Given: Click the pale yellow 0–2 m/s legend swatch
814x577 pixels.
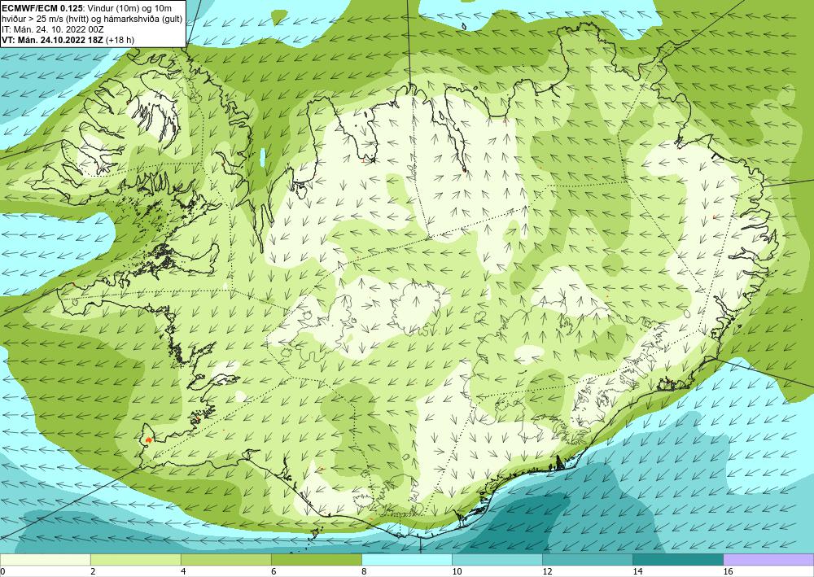Looking at the screenshot, I should point(45,560).
